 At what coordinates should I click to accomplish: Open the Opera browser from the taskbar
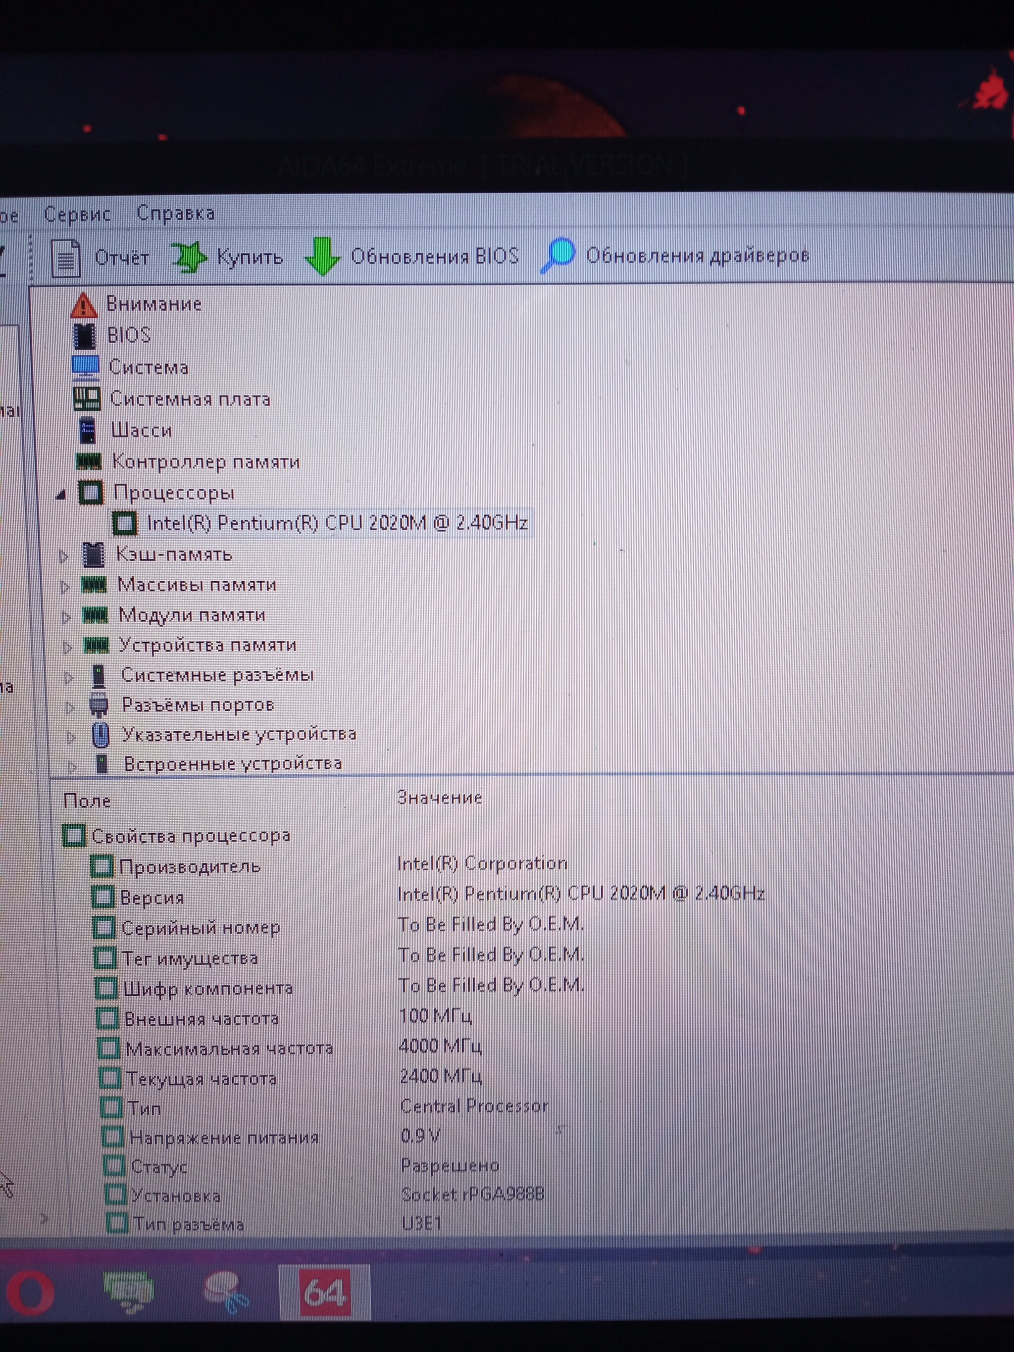31,1294
